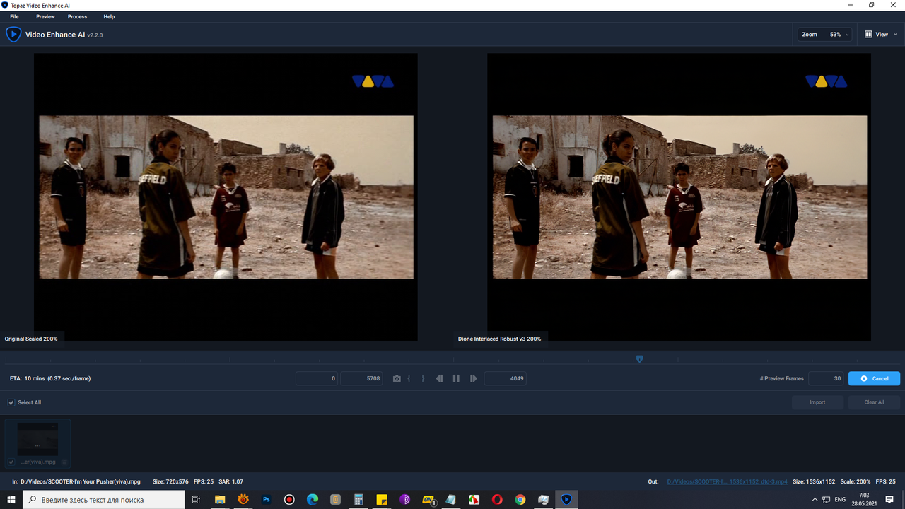Click the snapshot camera icon

coord(397,379)
